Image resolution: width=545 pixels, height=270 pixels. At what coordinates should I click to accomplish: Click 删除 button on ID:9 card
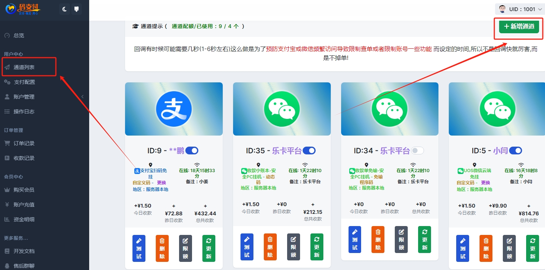tap(162, 248)
